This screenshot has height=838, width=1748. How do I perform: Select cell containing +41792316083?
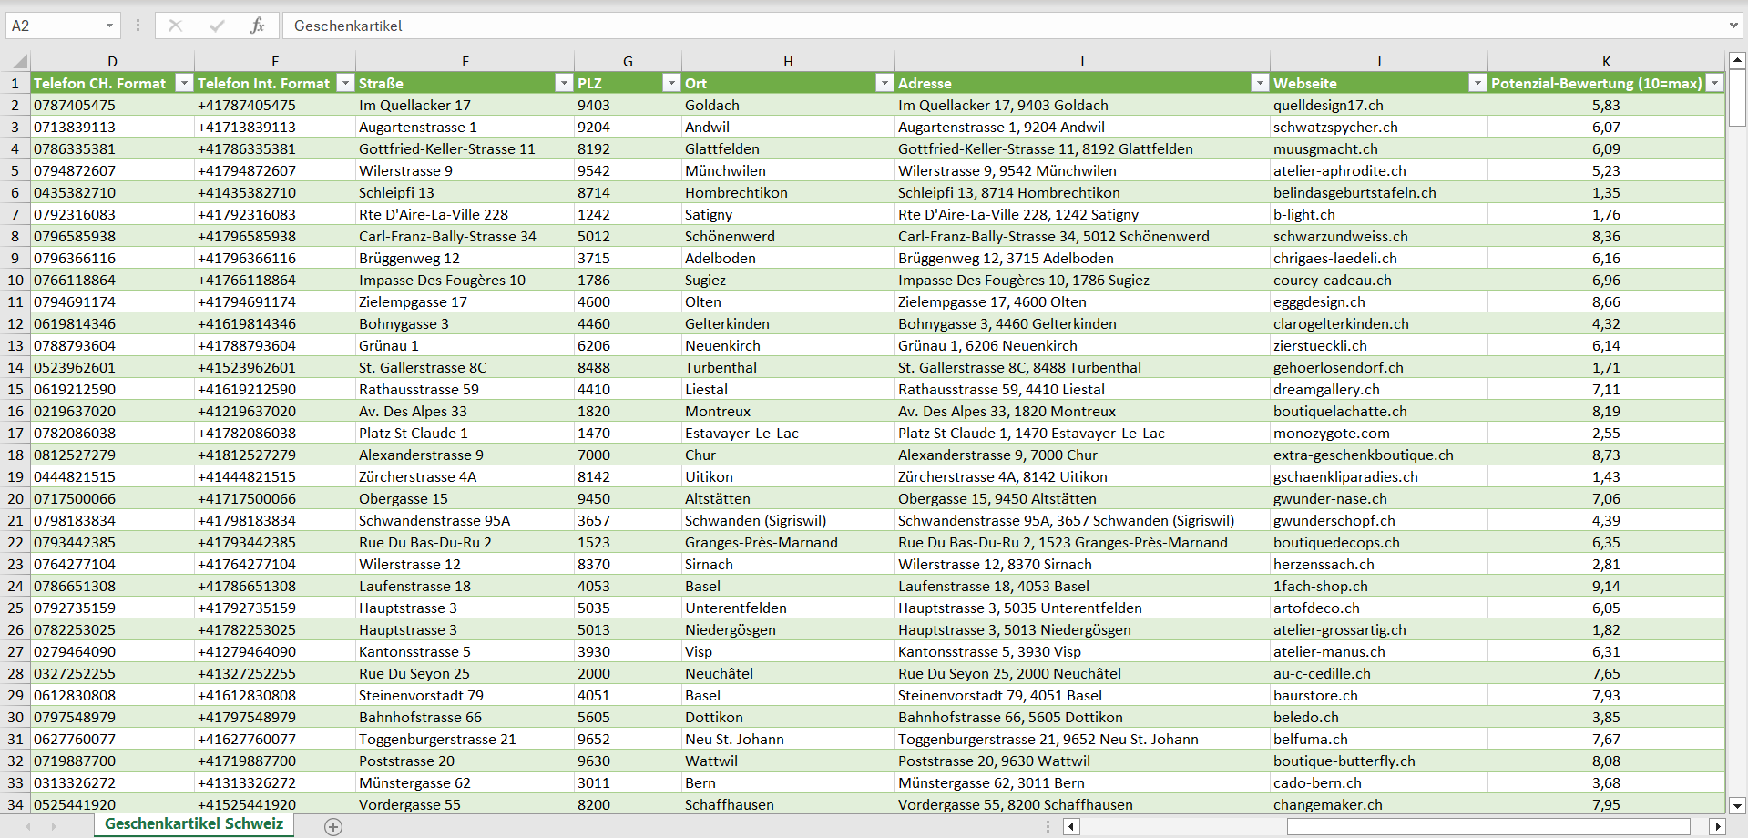(275, 214)
